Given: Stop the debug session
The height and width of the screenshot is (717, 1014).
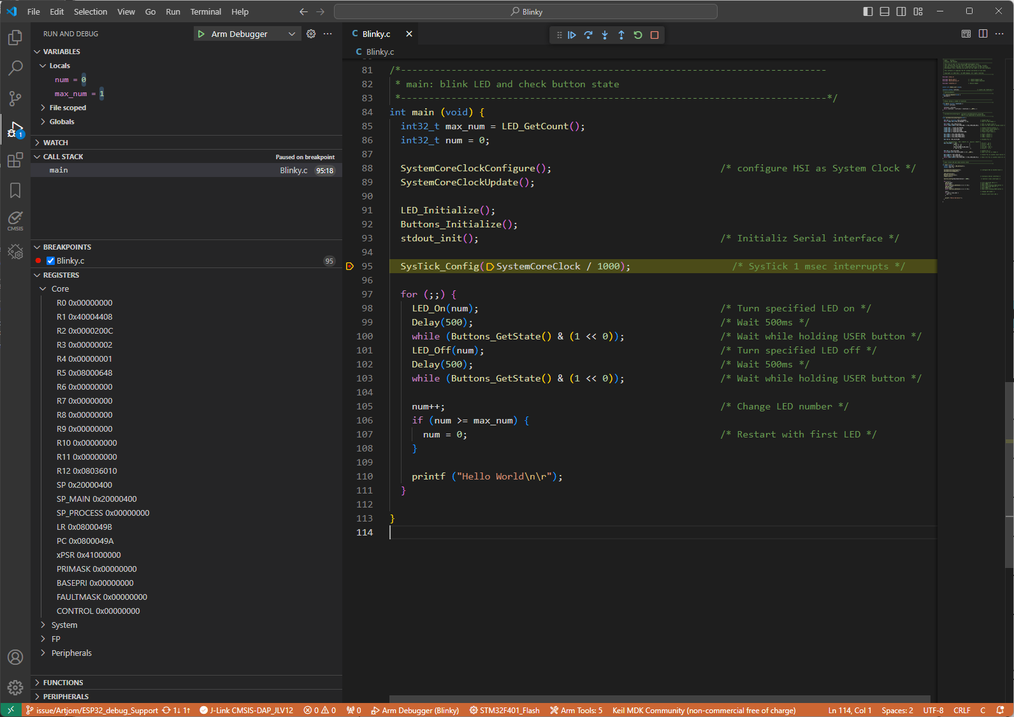Looking at the screenshot, I should point(655,35).
